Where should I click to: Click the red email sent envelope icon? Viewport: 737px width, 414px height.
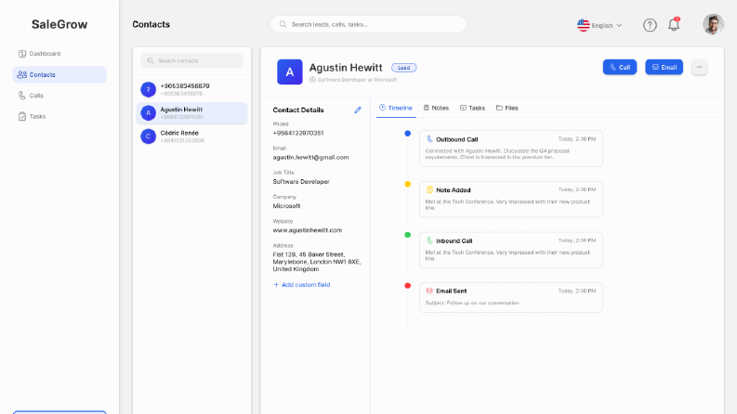click(429, 291)
